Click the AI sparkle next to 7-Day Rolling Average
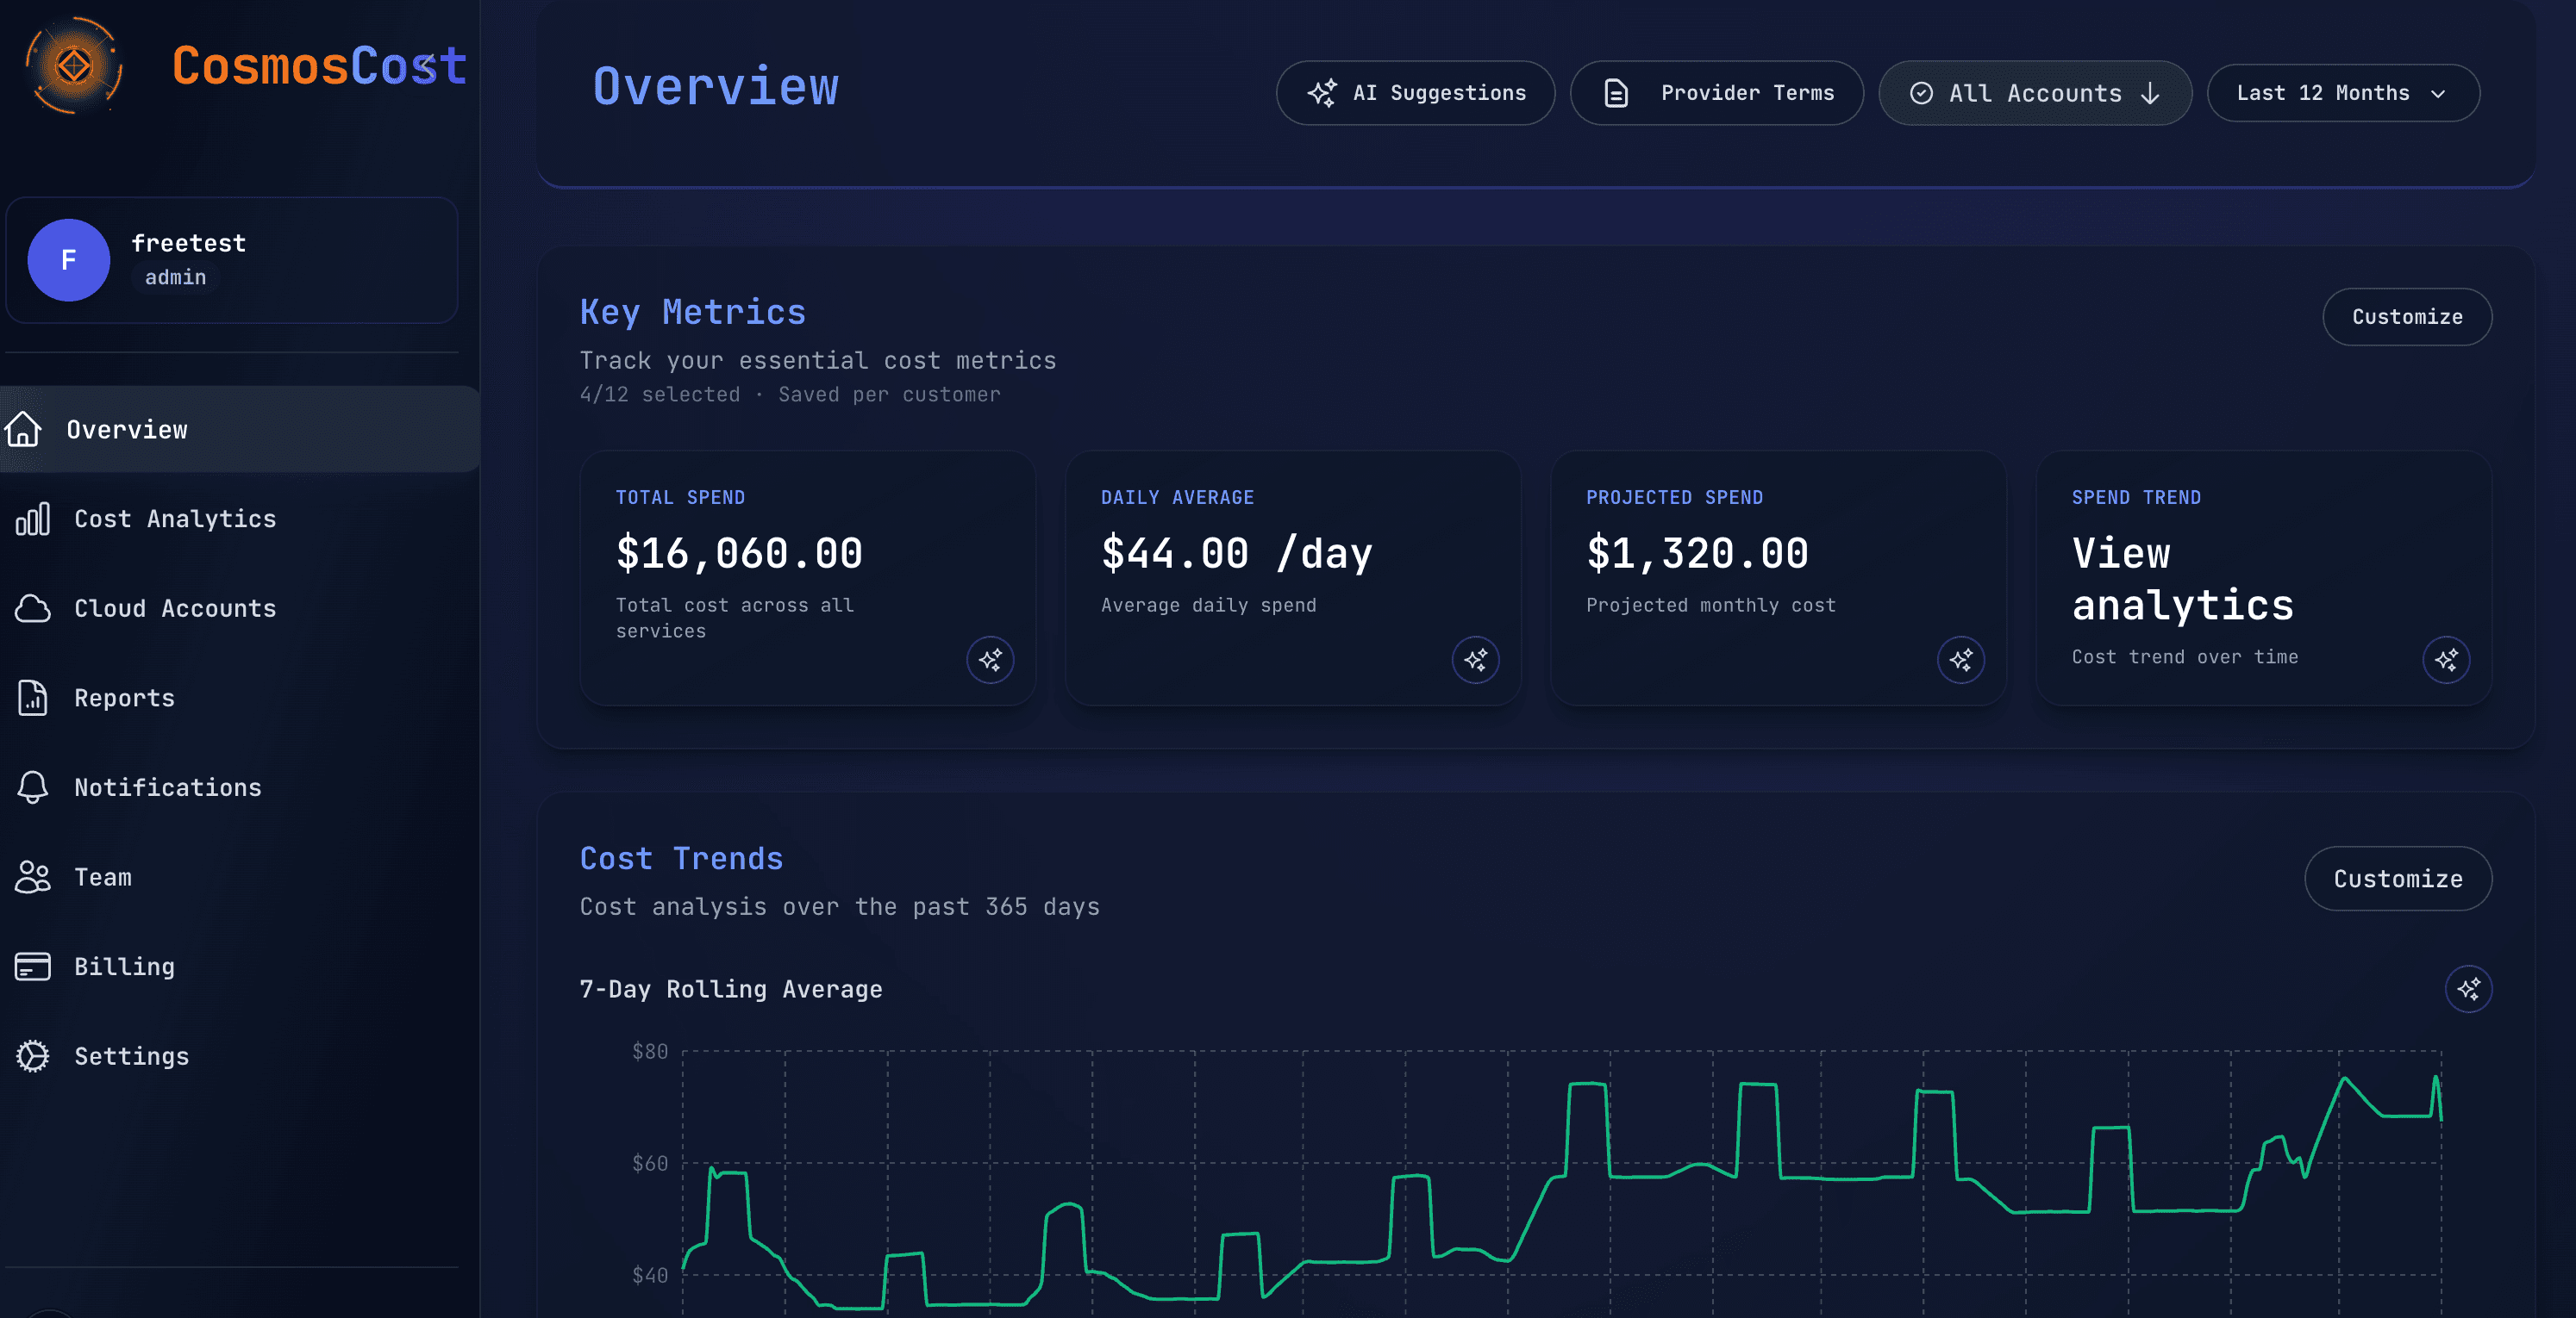 click(2469, 989)
